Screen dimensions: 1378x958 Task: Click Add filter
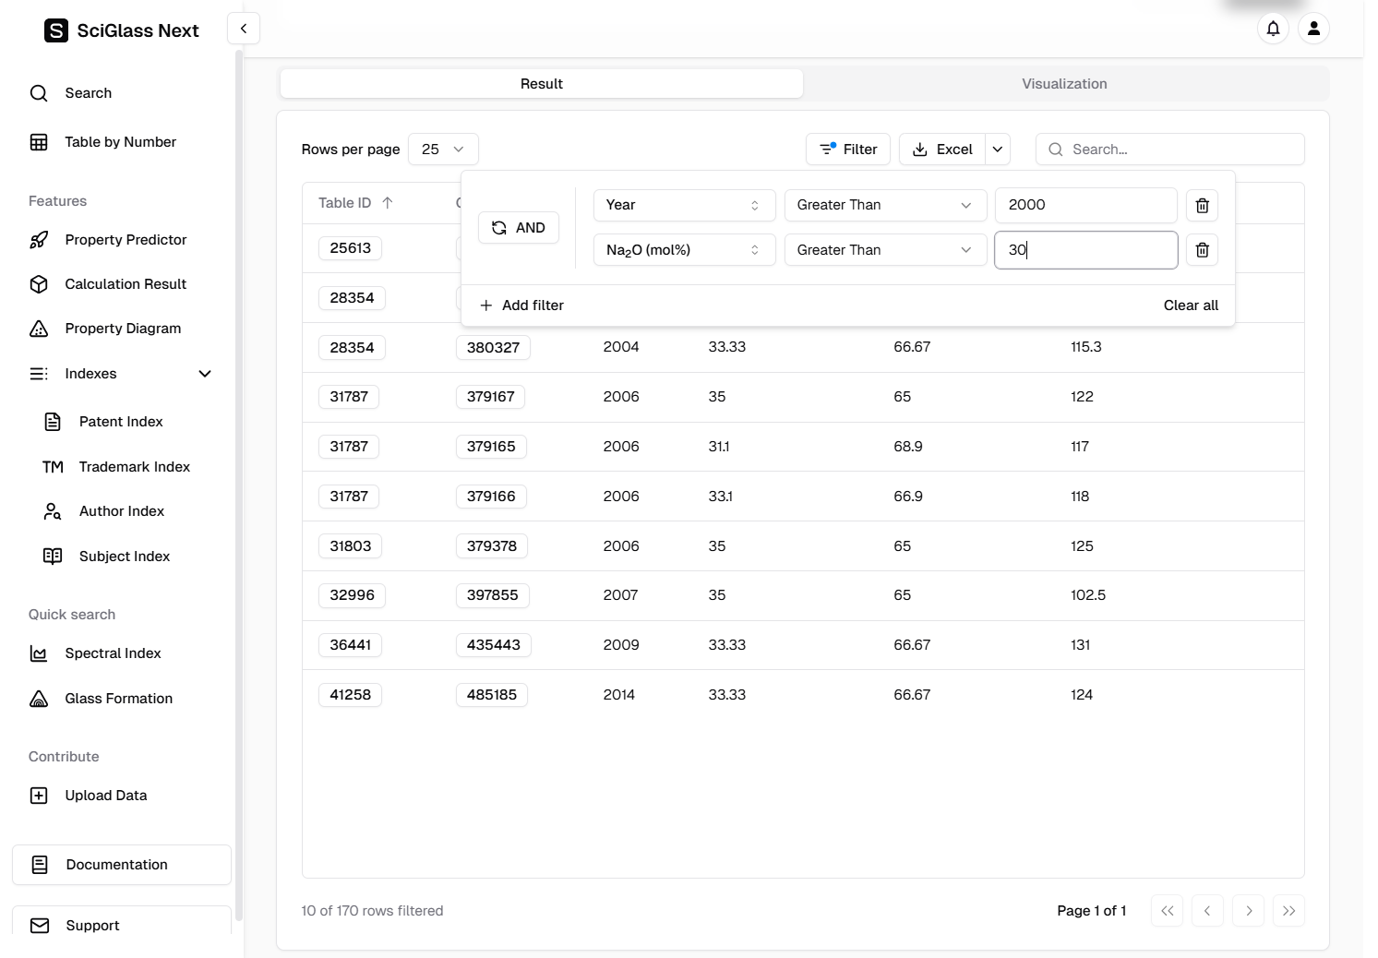tap(521, 305)
